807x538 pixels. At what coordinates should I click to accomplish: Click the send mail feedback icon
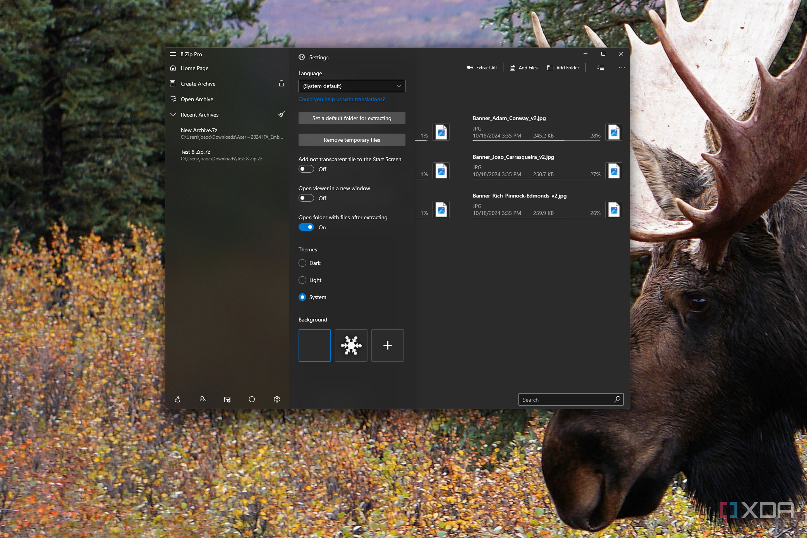click(227, 399)
